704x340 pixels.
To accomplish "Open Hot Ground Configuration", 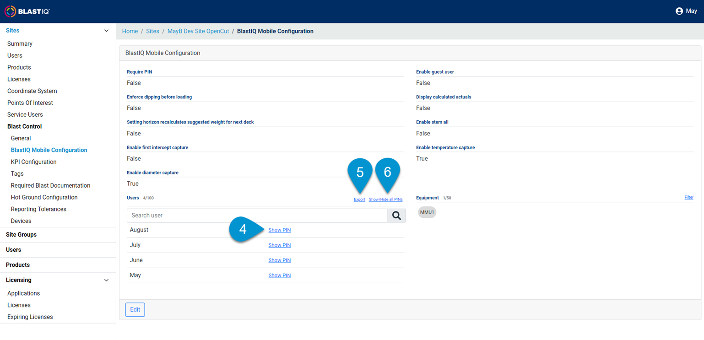I will coord(44,198).
